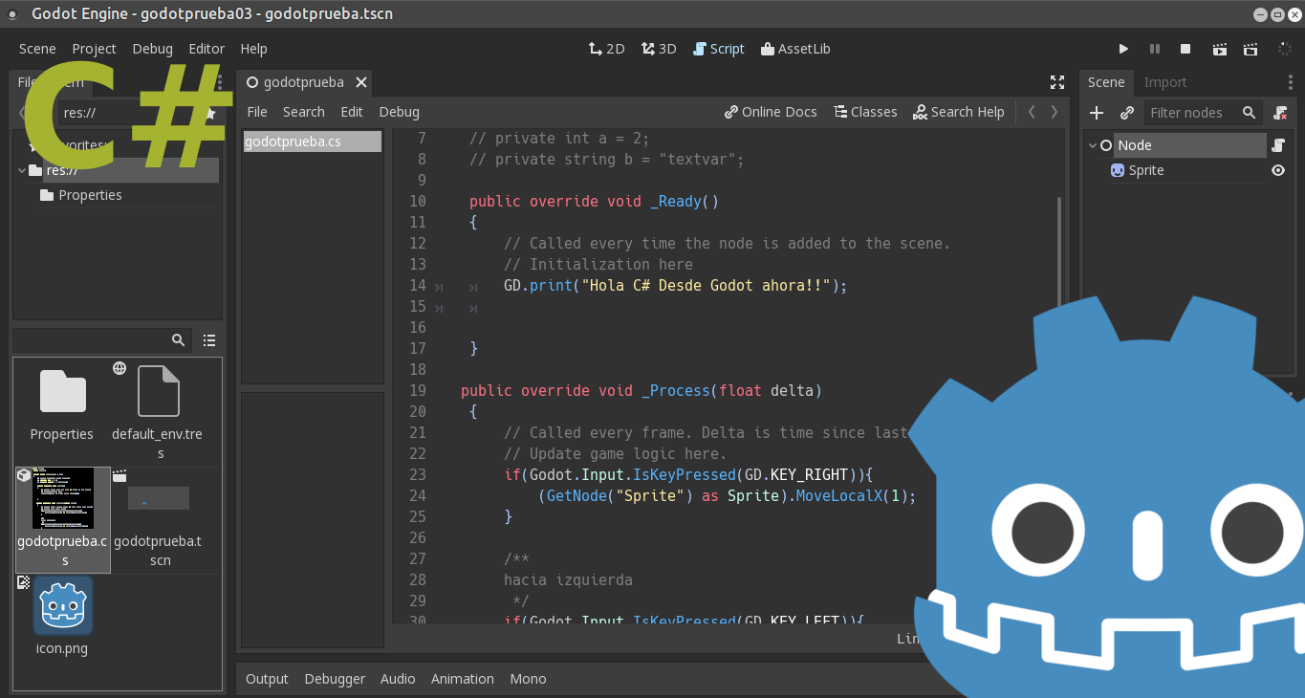Select the icon.png file thumbnail
The width and height of the screenshot is (1305, 698).
[x=63, y=605]
